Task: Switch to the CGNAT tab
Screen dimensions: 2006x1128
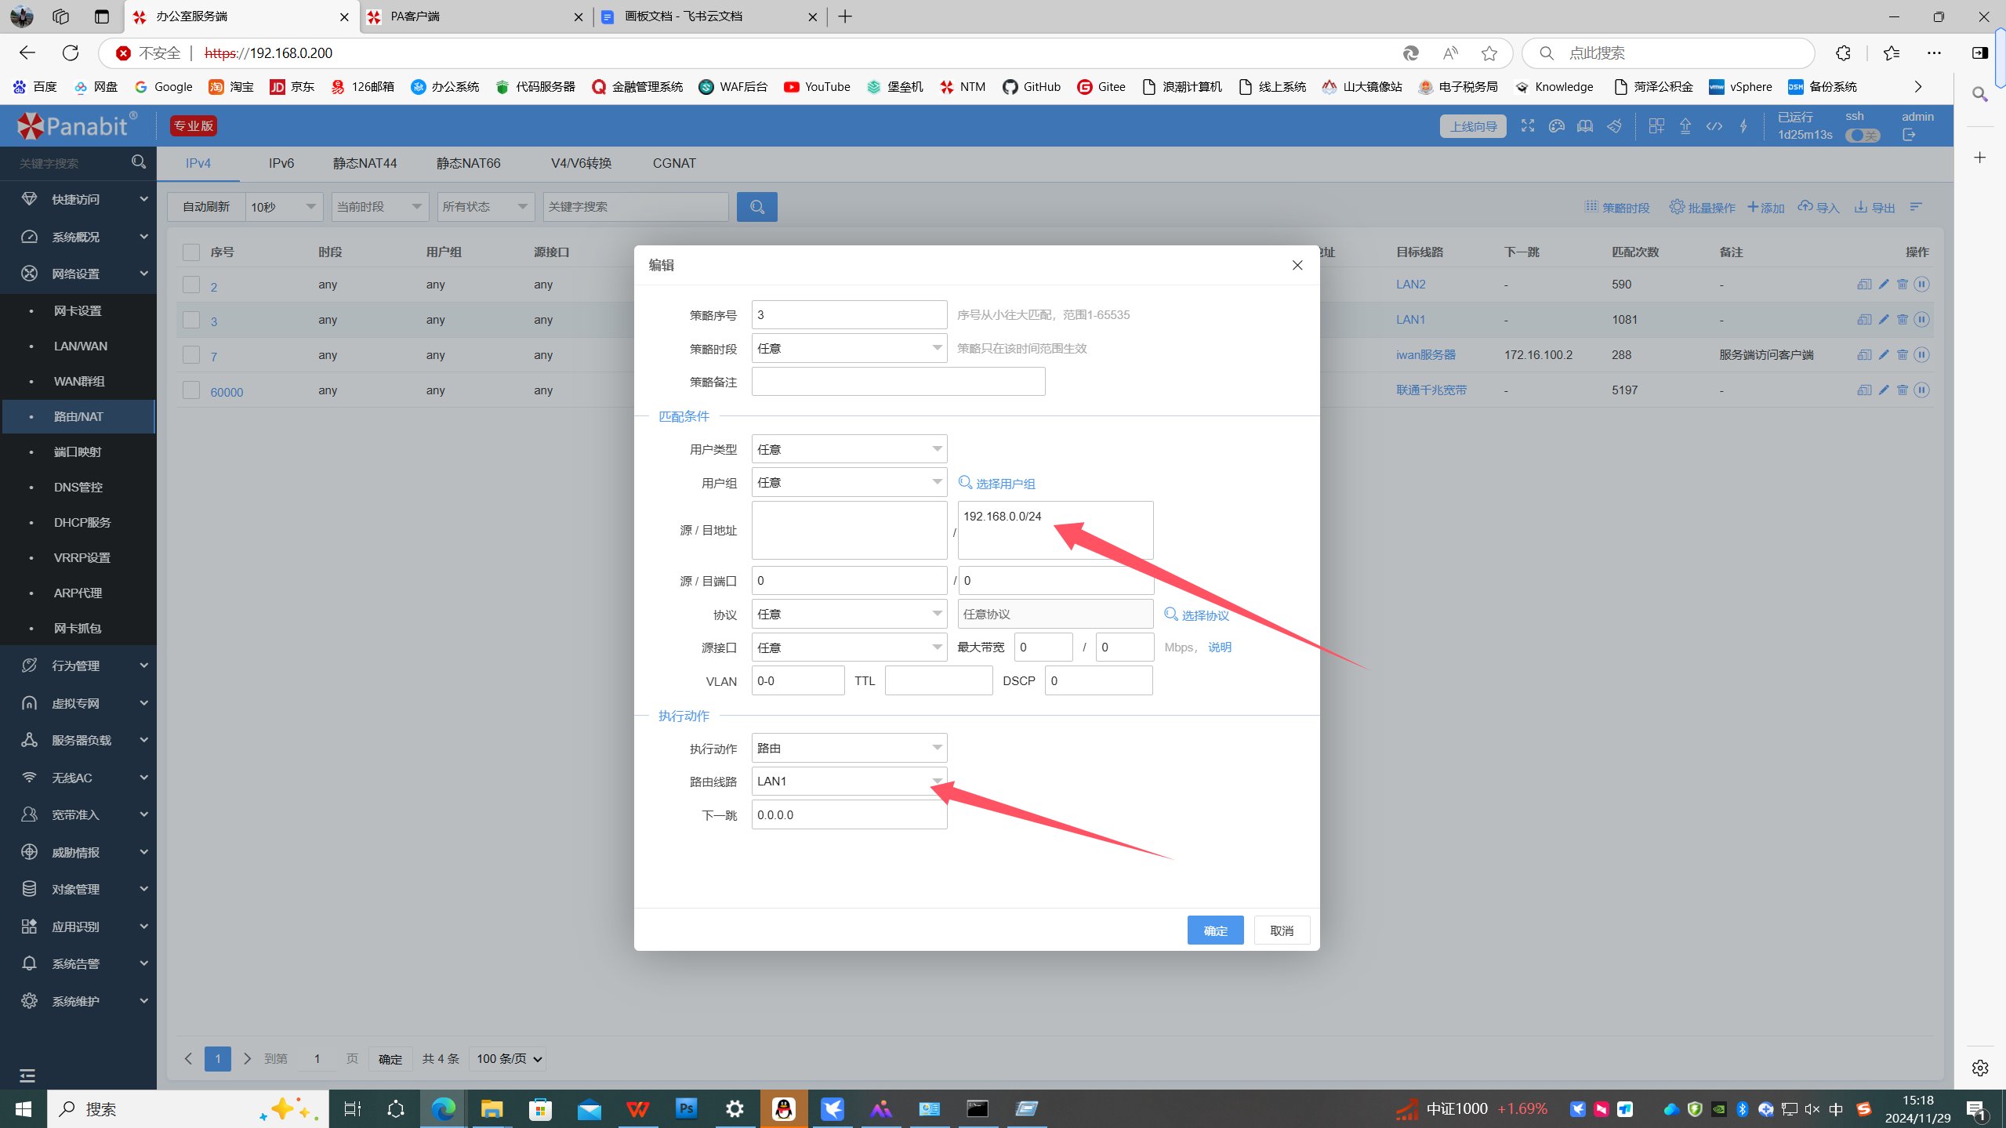Action: (674, 163)
